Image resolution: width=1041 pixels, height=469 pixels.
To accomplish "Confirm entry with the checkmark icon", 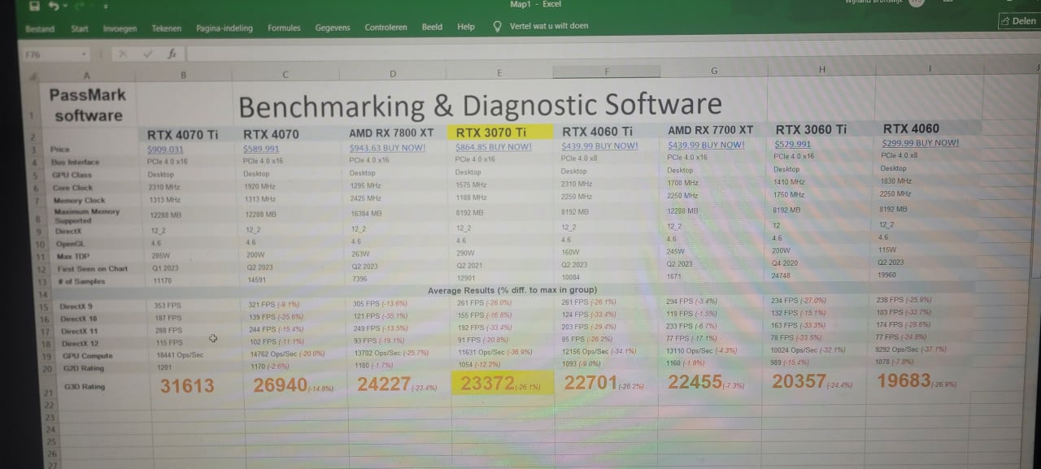I will tap(148, 54).
